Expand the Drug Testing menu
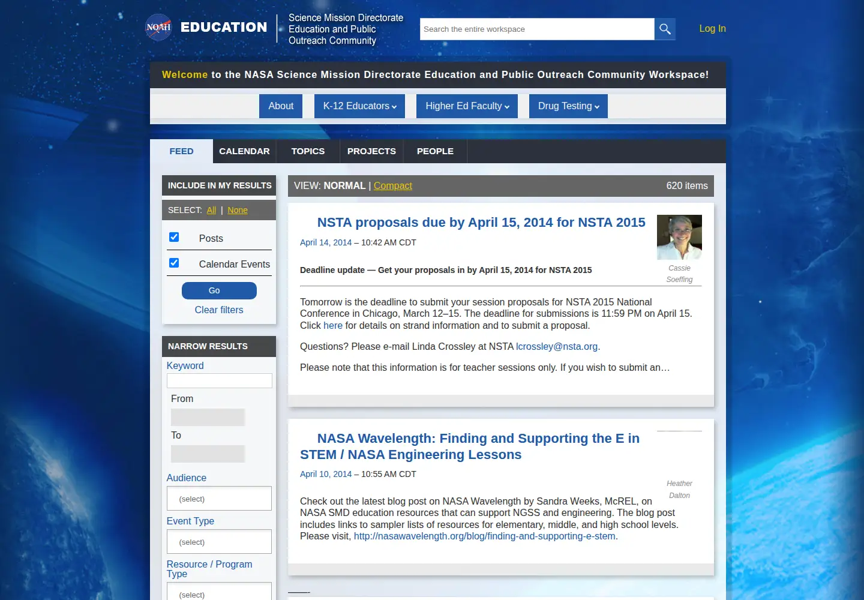Image resolution: width=864 pixels, height=600 pixels. [568, 106]
